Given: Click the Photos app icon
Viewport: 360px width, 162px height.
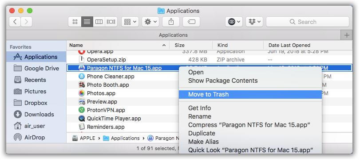Looking at the screenshot, I should [82, 93].
